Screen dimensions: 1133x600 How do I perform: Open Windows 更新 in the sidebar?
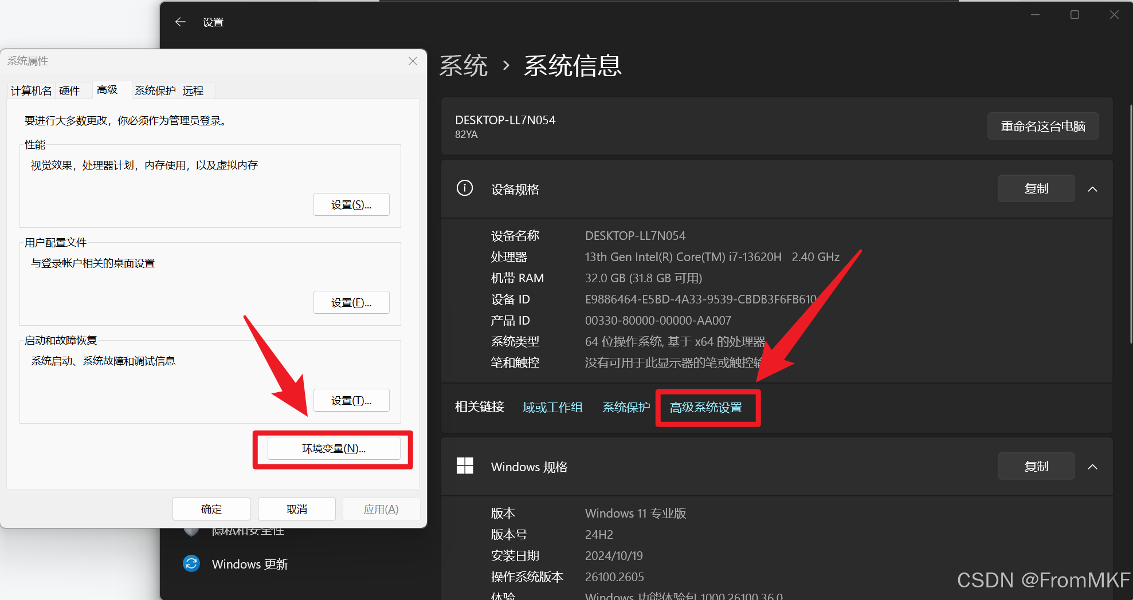[250, 564]
